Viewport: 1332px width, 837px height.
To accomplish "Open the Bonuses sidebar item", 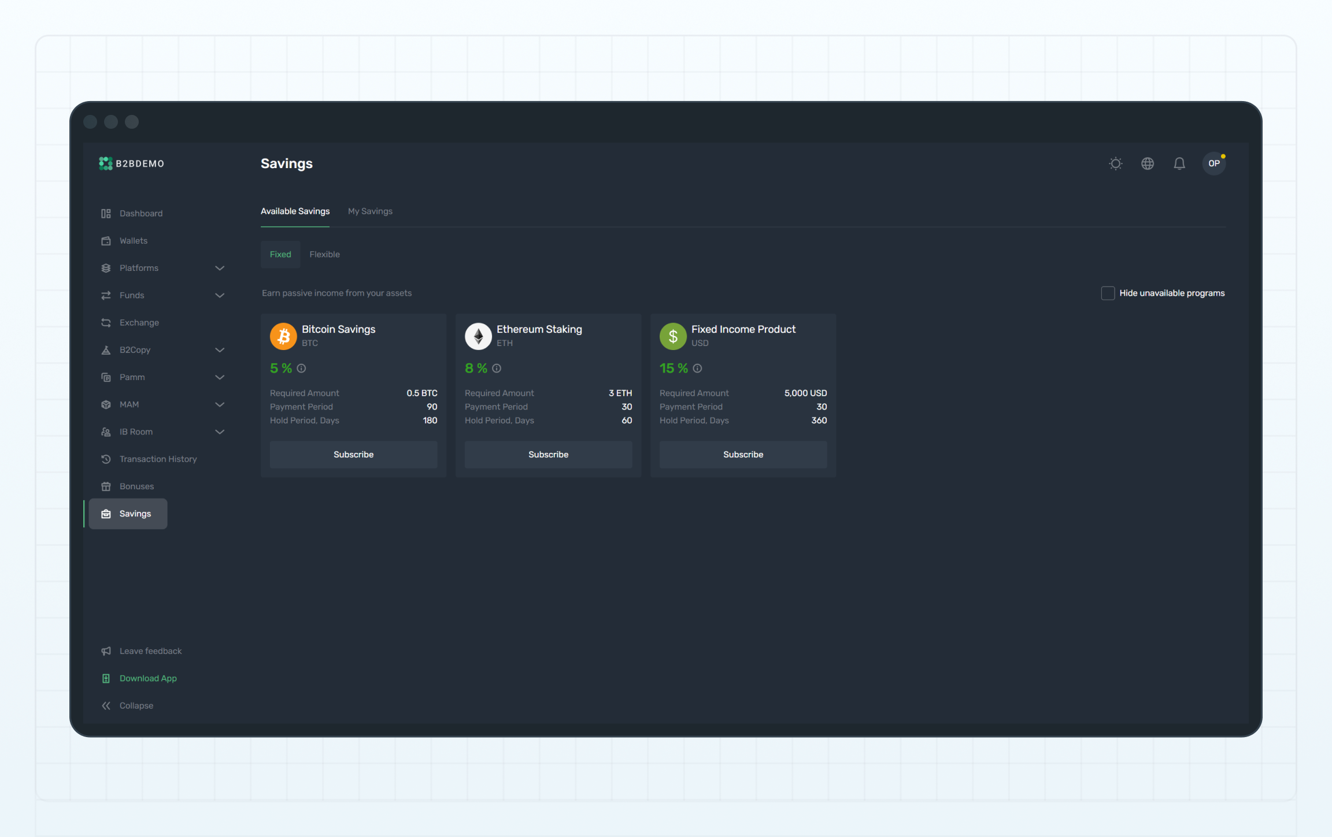I will coord(136,486).
